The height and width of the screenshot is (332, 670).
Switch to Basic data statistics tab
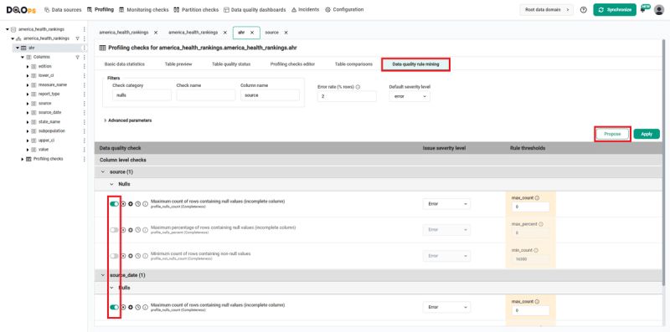tap(124, 64)
